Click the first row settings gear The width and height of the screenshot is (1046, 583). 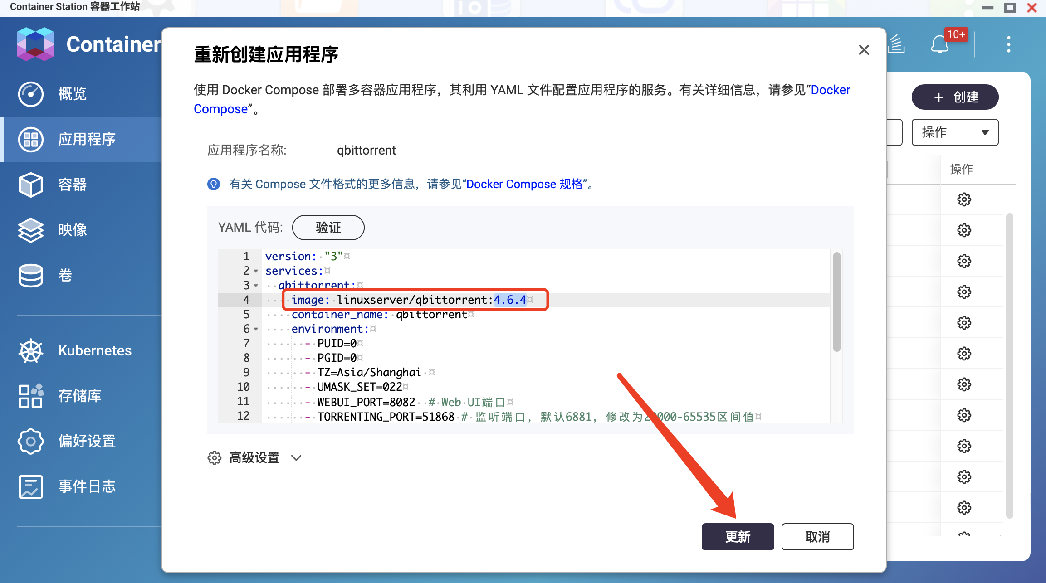964,199
